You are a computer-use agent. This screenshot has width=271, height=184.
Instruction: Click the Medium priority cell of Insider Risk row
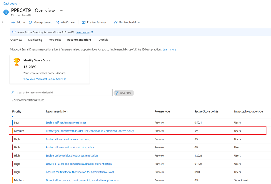[19, 131]
